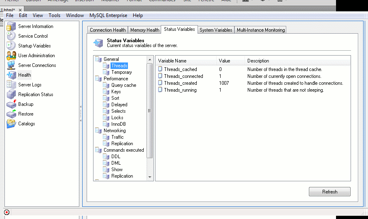This screenshot has height=219, width=368.
Task: Open the Edit menu
Action: pos(23,15)
